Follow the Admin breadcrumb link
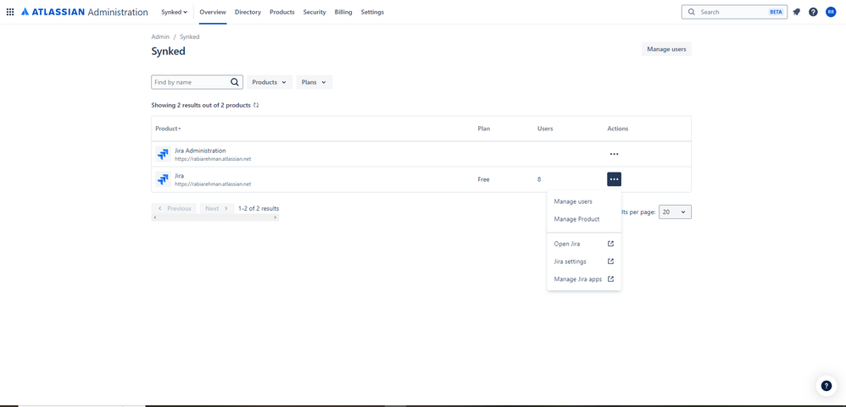The height and width of the screenshot is (407, 846). (x=160, y=36)
